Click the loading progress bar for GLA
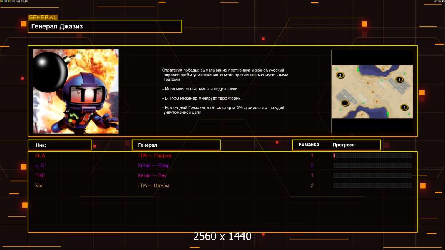The height and width of the screenshot is (250, 445). (373, 155)
